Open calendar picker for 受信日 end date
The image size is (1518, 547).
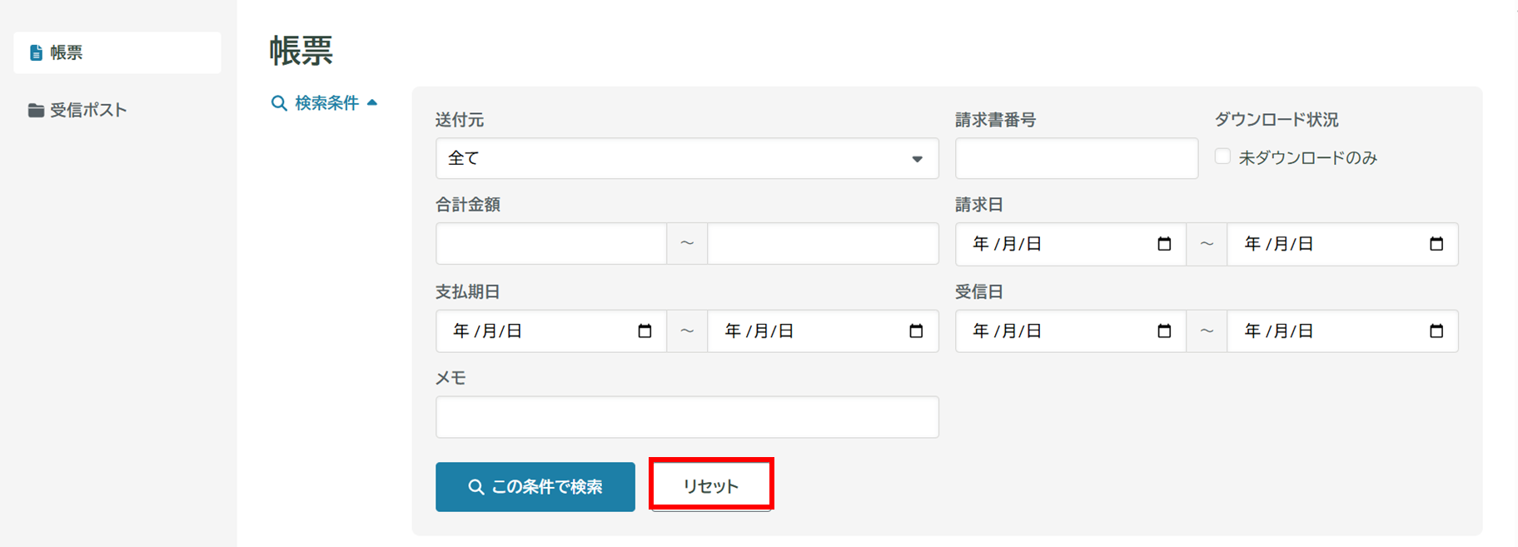(1436, 331)
